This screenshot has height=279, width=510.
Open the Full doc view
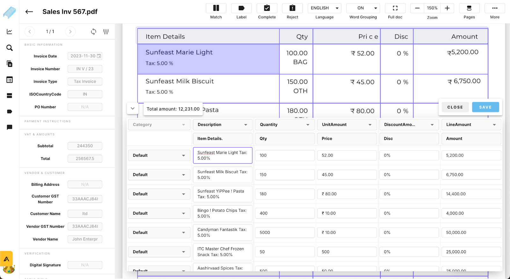[x=395, y=8]
